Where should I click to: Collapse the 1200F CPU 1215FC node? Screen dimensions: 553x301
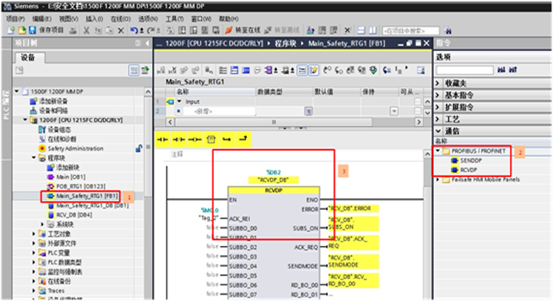point(26,120)
